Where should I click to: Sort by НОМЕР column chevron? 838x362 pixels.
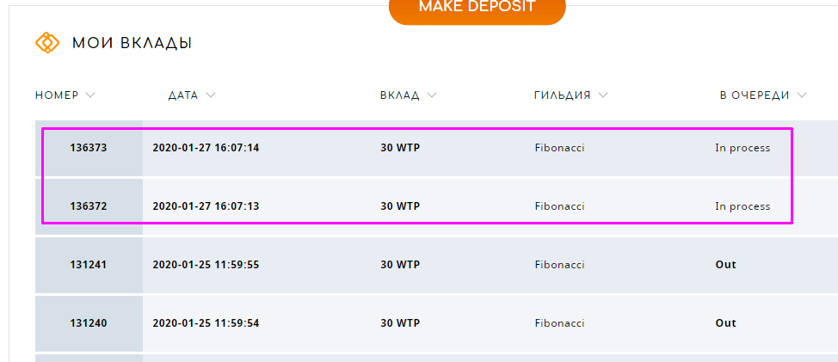pyautogui.click(x=90, y=95)
